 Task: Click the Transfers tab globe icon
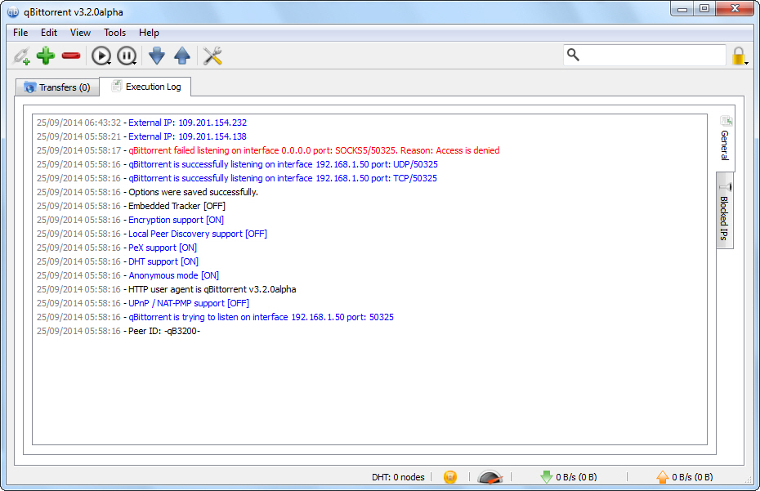(30, 87)
